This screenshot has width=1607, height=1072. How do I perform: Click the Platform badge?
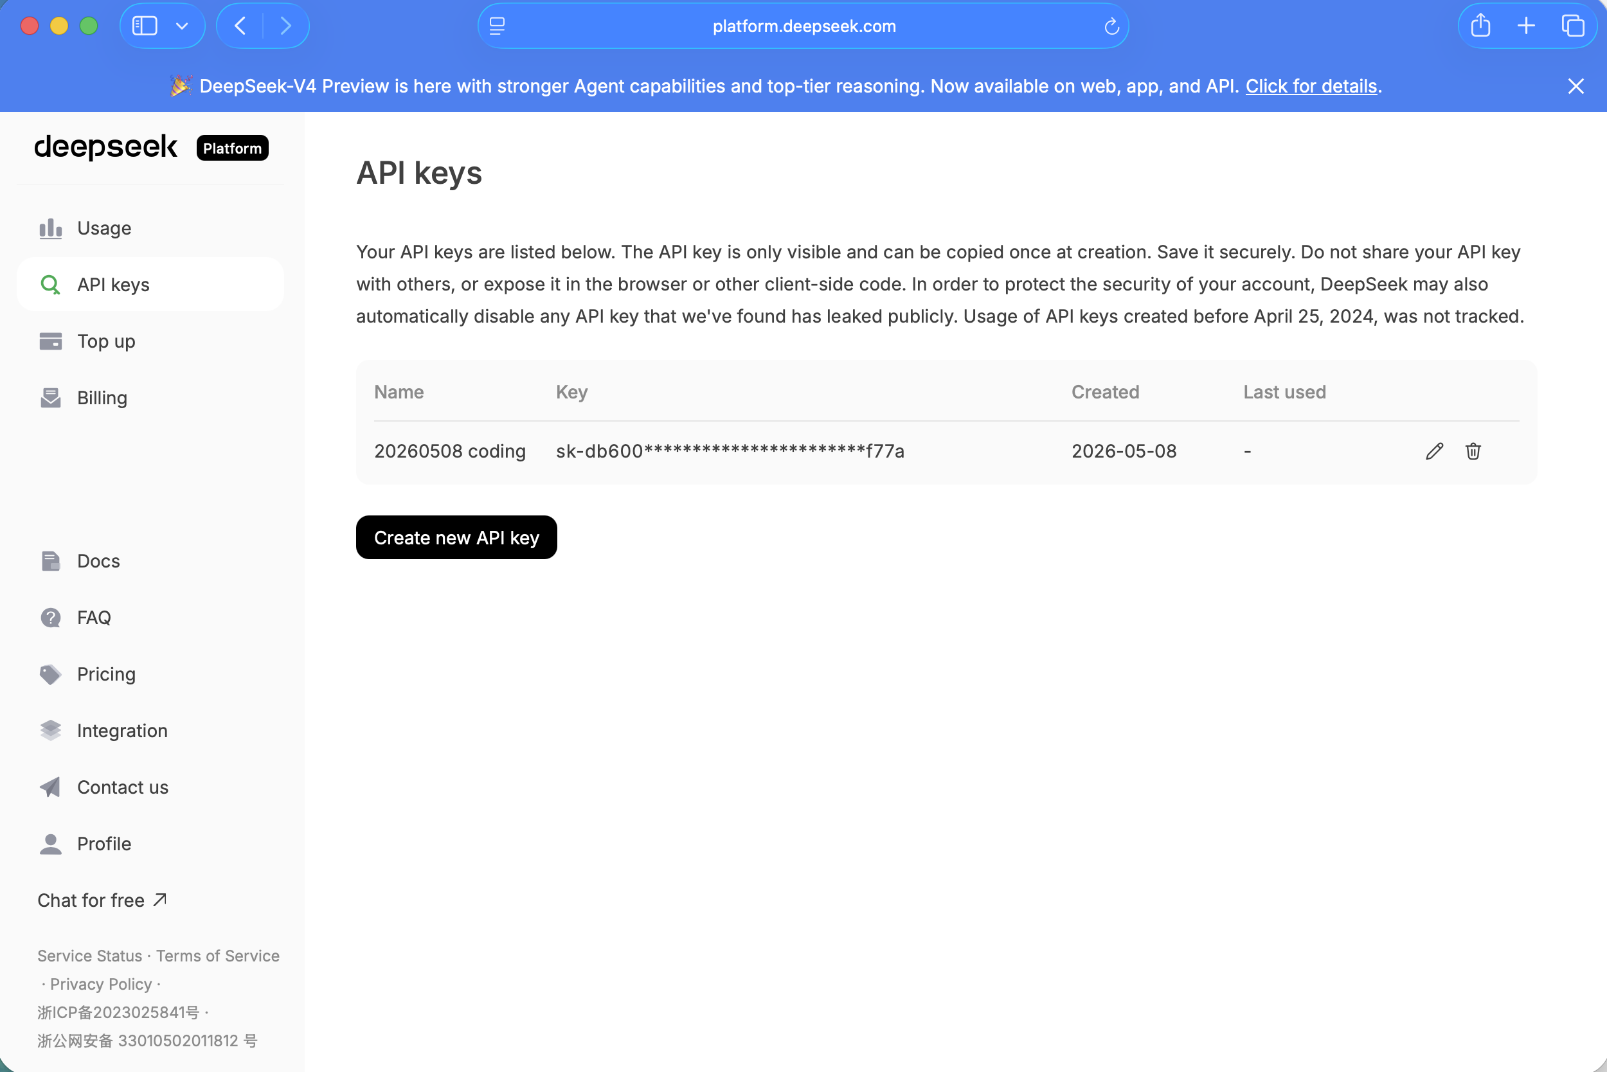point(233,148)
